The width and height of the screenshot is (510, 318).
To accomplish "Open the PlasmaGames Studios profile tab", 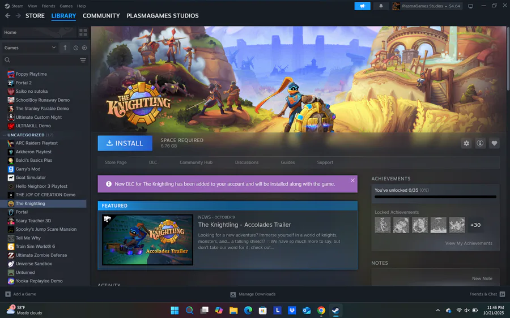I will click(162, 16).
